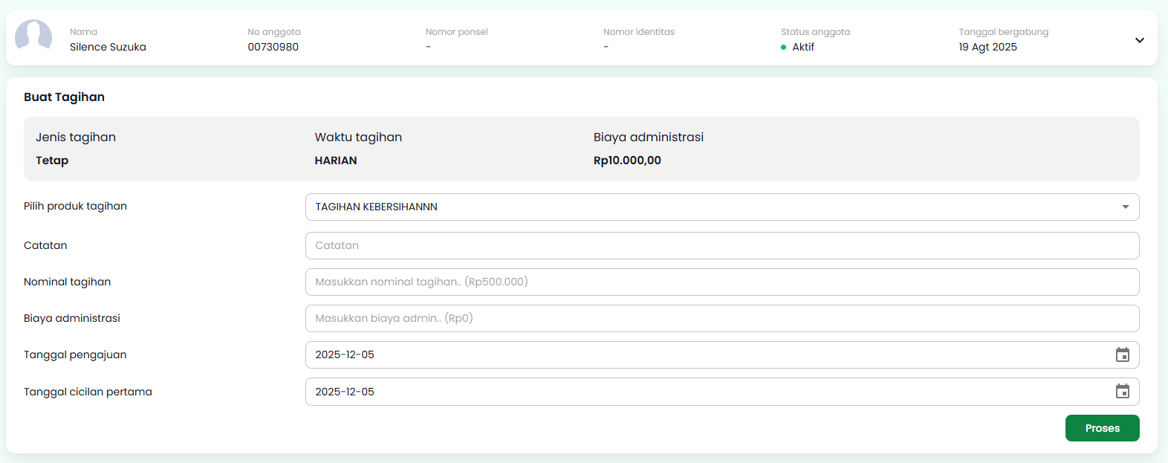Click the product dropdown caret arrow
The image size is (1168, 463).
pos(1125,207)
